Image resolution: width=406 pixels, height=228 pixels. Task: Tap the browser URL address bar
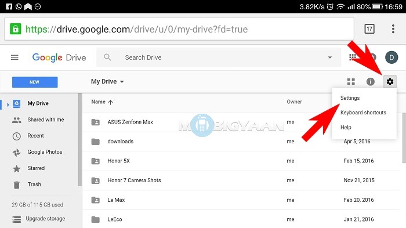pos(179,29)
